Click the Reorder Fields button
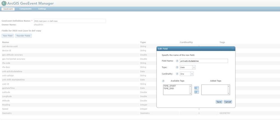280x131 pixels. pos(23,36)
